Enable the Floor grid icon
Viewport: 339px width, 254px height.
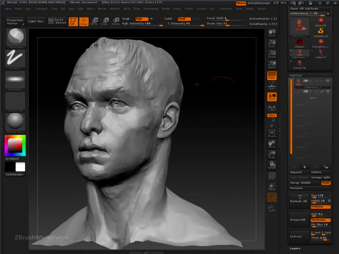[272, 86]
